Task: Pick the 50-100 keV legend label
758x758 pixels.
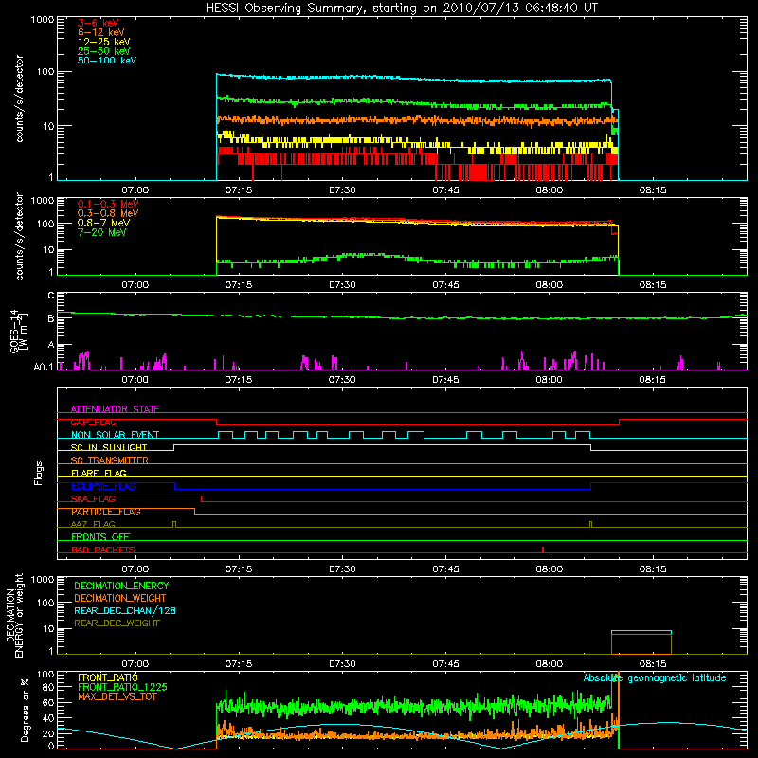Action: (x=107, y=61)
